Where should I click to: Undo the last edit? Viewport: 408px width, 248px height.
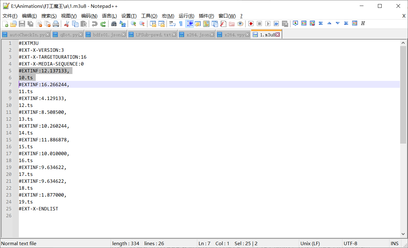point(94,24)
